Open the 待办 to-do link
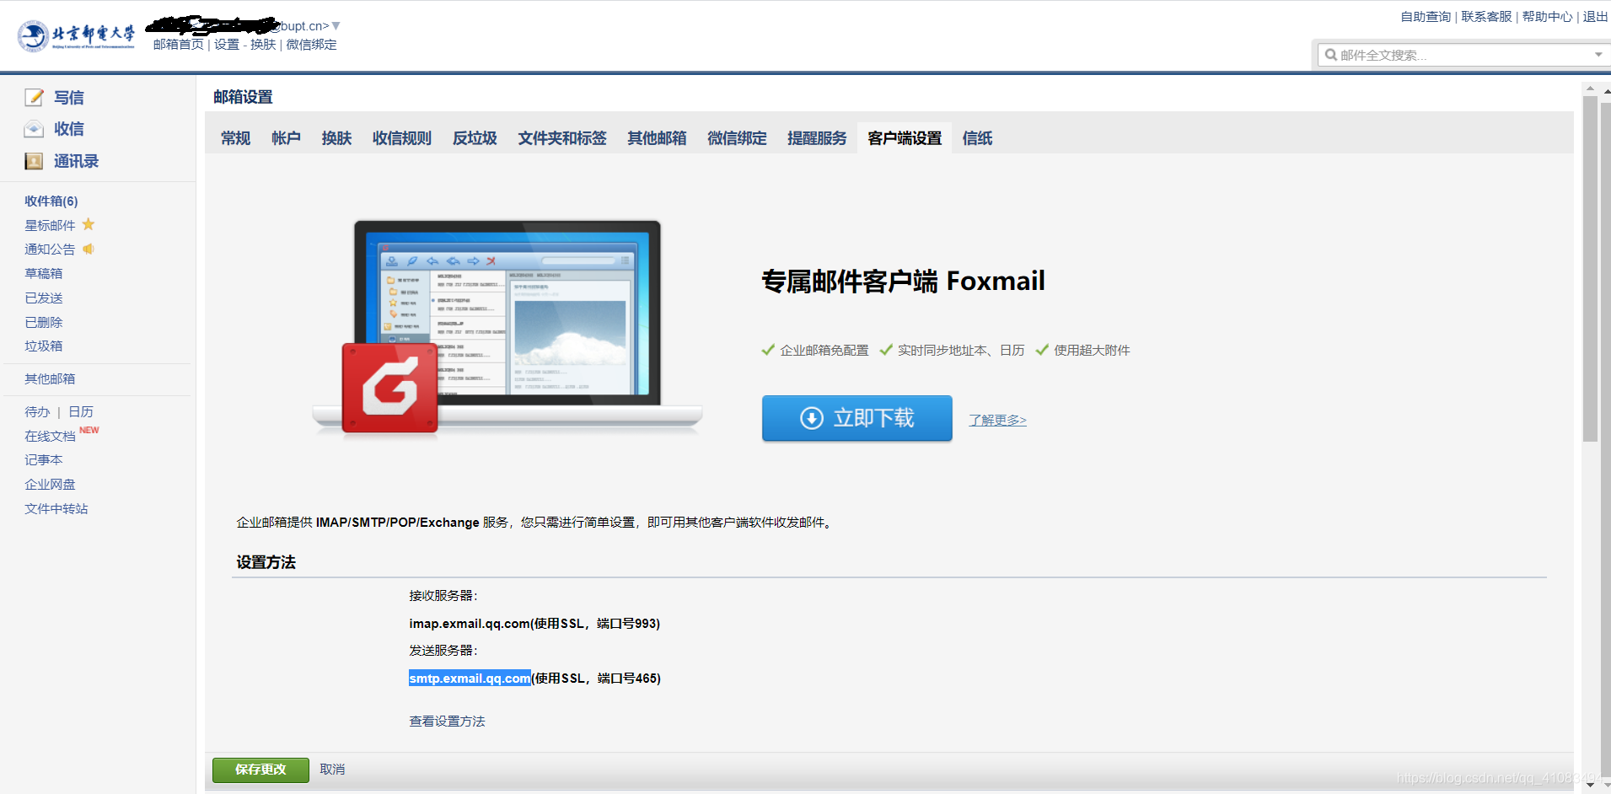 37,411
